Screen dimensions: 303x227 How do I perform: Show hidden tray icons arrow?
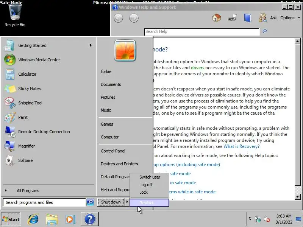coord(250,219)
